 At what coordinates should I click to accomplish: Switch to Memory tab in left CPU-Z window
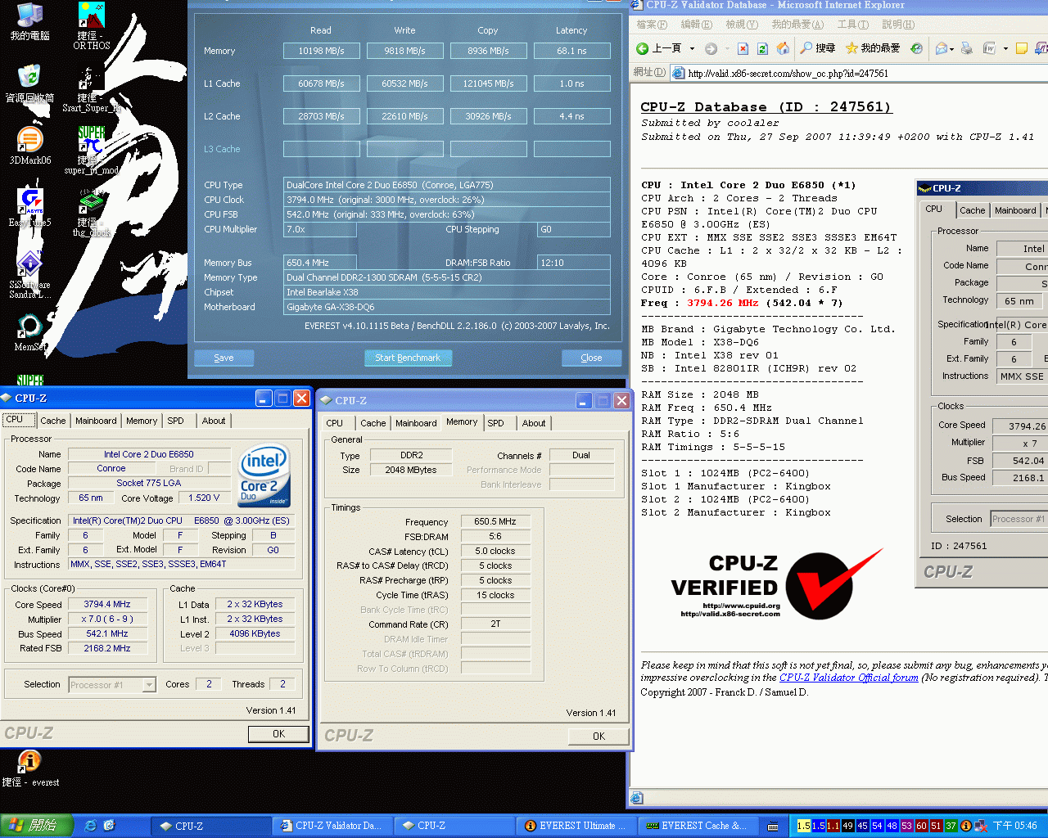tap(142, 421)
